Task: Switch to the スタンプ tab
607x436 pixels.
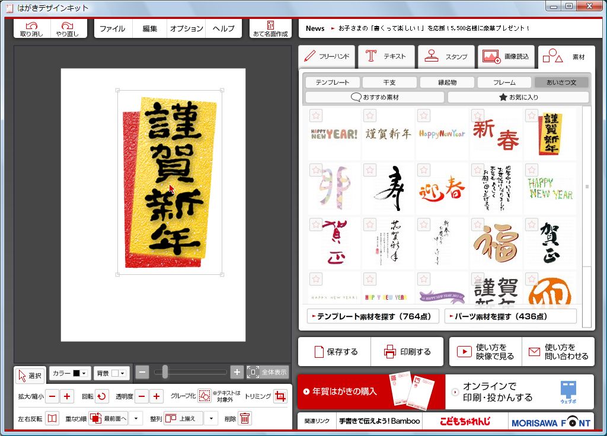Action: point(446,56)
